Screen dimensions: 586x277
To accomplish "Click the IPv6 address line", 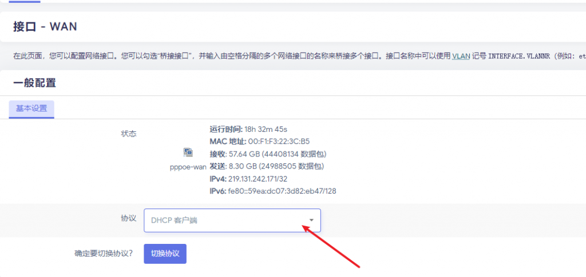I will (273, 191).
